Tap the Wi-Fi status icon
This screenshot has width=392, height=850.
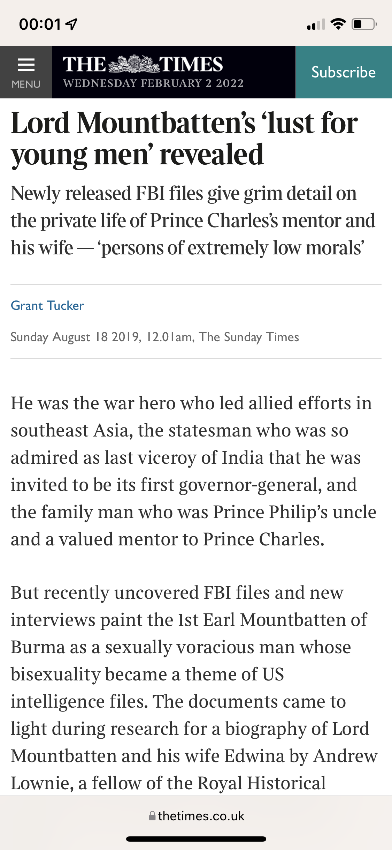[x=338, y=24]
